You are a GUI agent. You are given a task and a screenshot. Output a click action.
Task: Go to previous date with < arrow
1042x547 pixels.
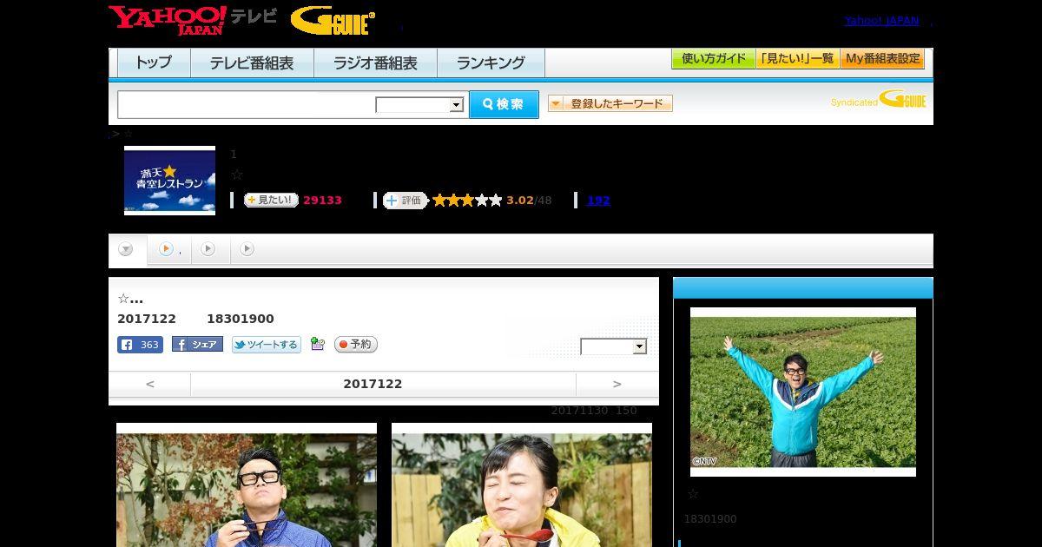point(149,384)
